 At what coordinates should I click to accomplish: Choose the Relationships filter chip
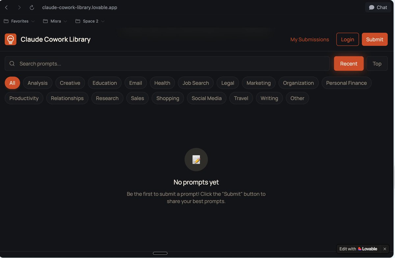(67, 98)
